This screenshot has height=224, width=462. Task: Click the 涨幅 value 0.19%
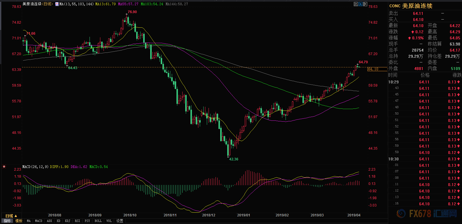point(418,38)
